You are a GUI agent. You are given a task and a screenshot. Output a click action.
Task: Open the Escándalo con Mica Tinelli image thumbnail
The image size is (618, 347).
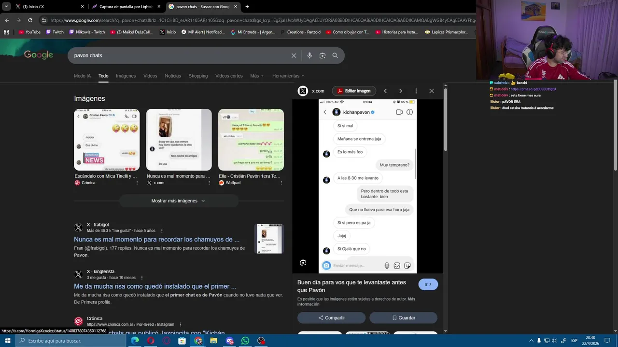[107, 140]
